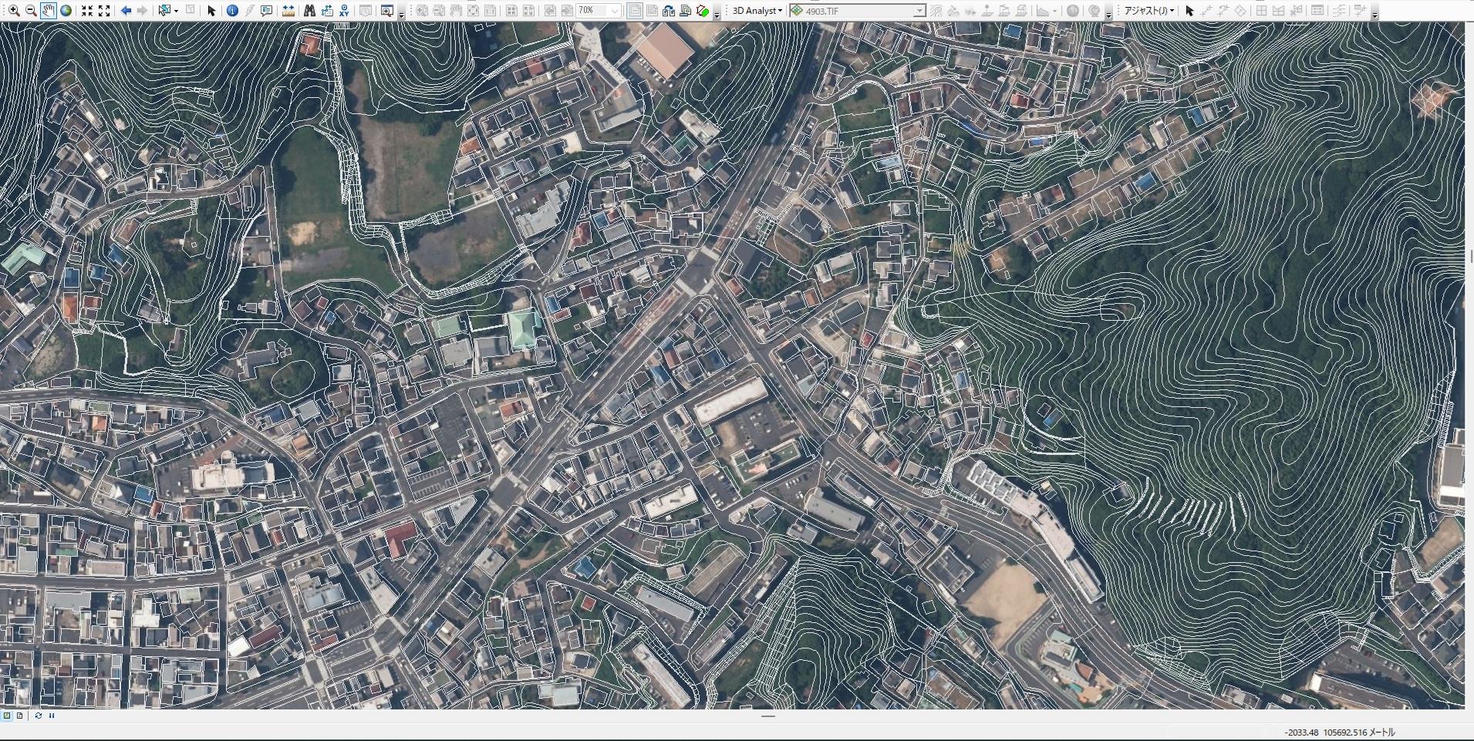Image resolution: width=1474 pixels, height=741 pixels.
Task: Toggle the Pan hand tool
Action: click(x=49, y=11)
